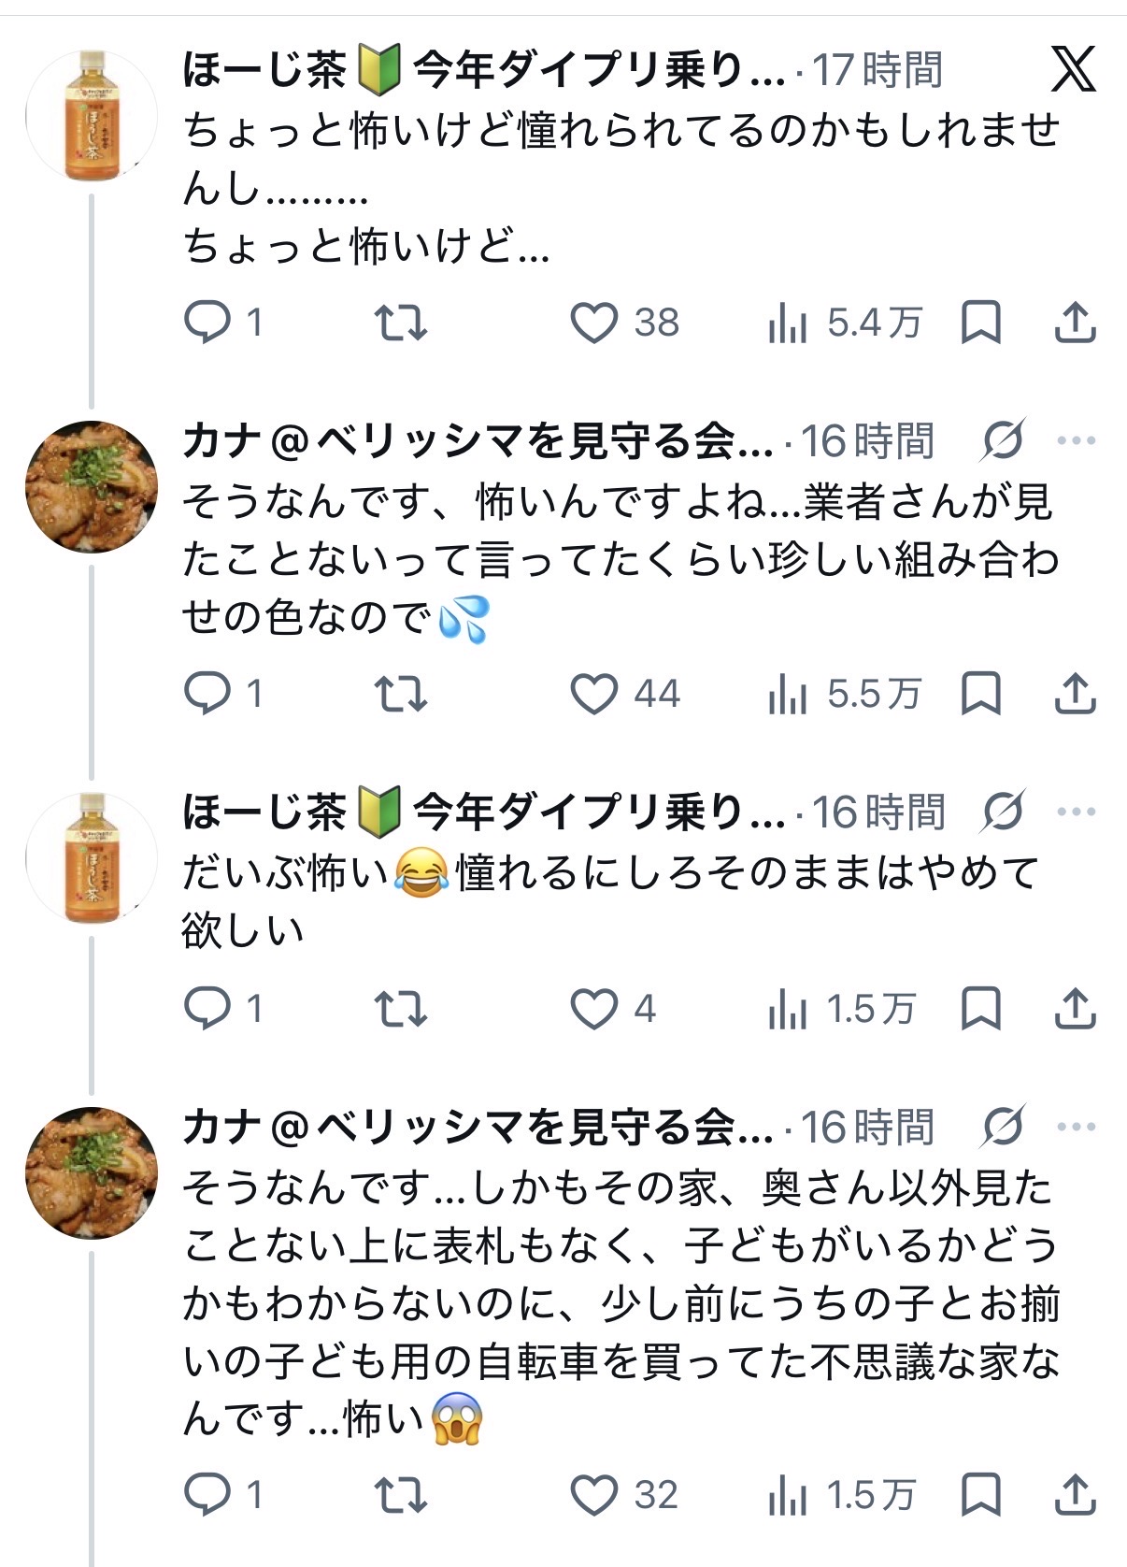The width and height of the screenshot is (1127, 1567).
Task: Reply to the first ほーじ茶 post
Action: [207, 323]
